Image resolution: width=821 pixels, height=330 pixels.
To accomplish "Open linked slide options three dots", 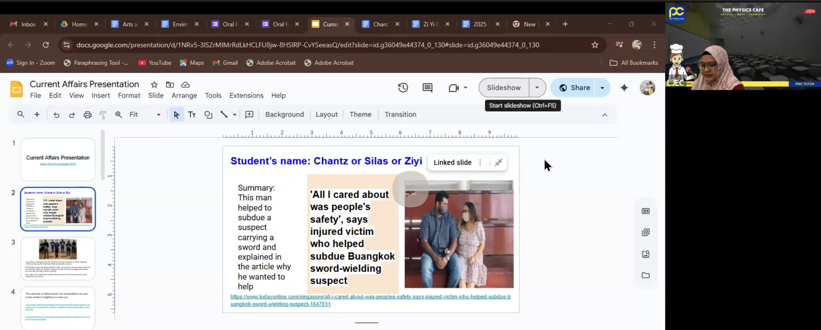I will (x=480, y=162).
